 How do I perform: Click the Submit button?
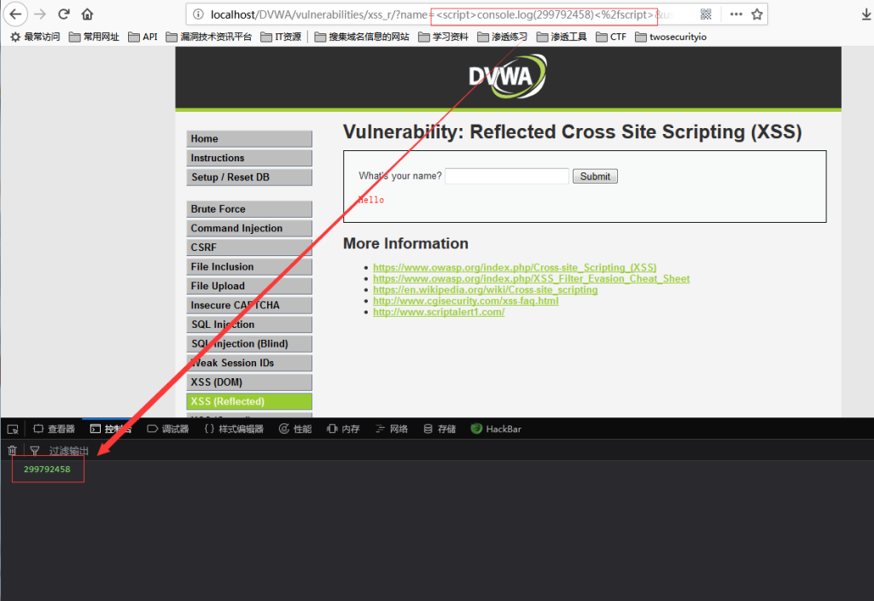595,176
